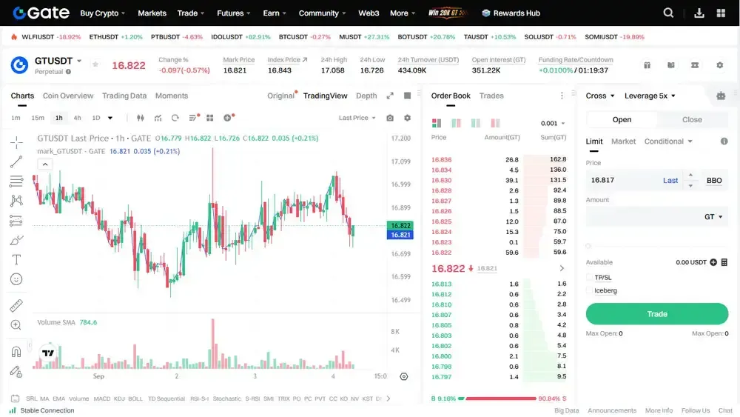Open the Buy Crypto menu
This screenshot has height=417, width=740.
coord(102,13)
